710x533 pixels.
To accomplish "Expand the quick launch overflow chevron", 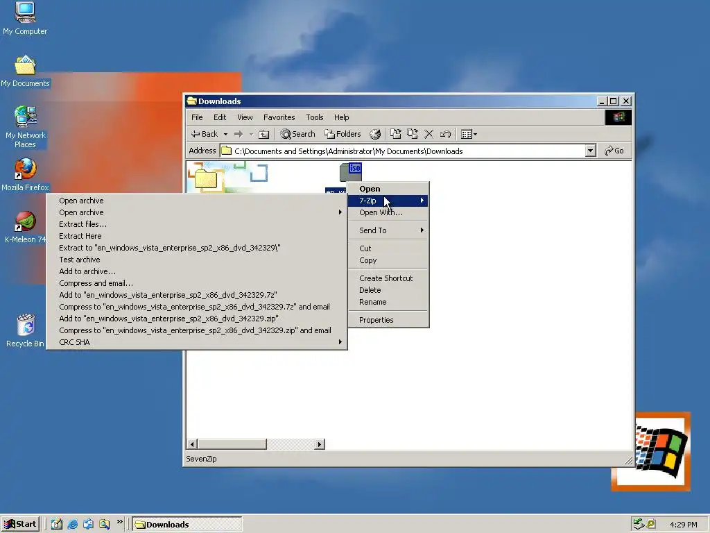I will (x=119, y=522).
